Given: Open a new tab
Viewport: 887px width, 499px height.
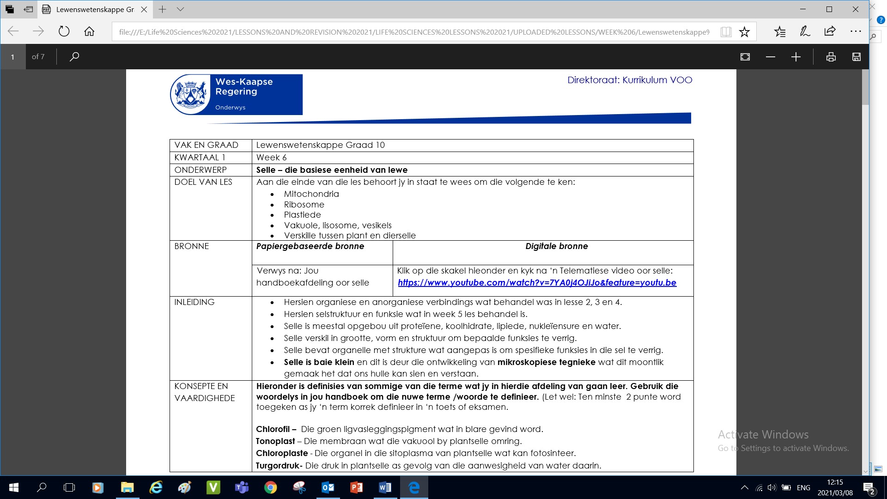Looking at the screenshot, I should pos(162,9).
